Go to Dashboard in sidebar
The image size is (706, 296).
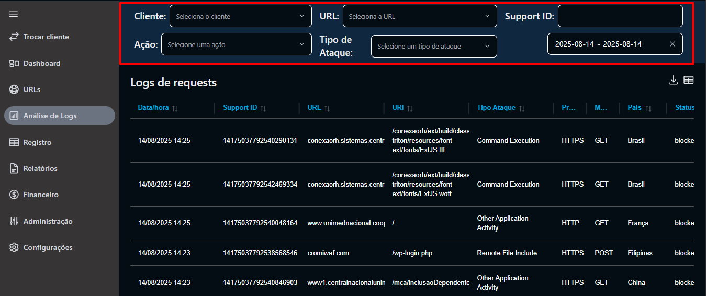42,63
